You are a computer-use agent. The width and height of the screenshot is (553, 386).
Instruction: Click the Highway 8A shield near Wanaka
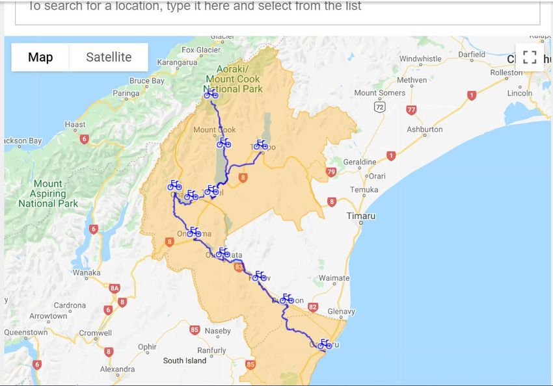pyautogui.click(x=115, y=289)
